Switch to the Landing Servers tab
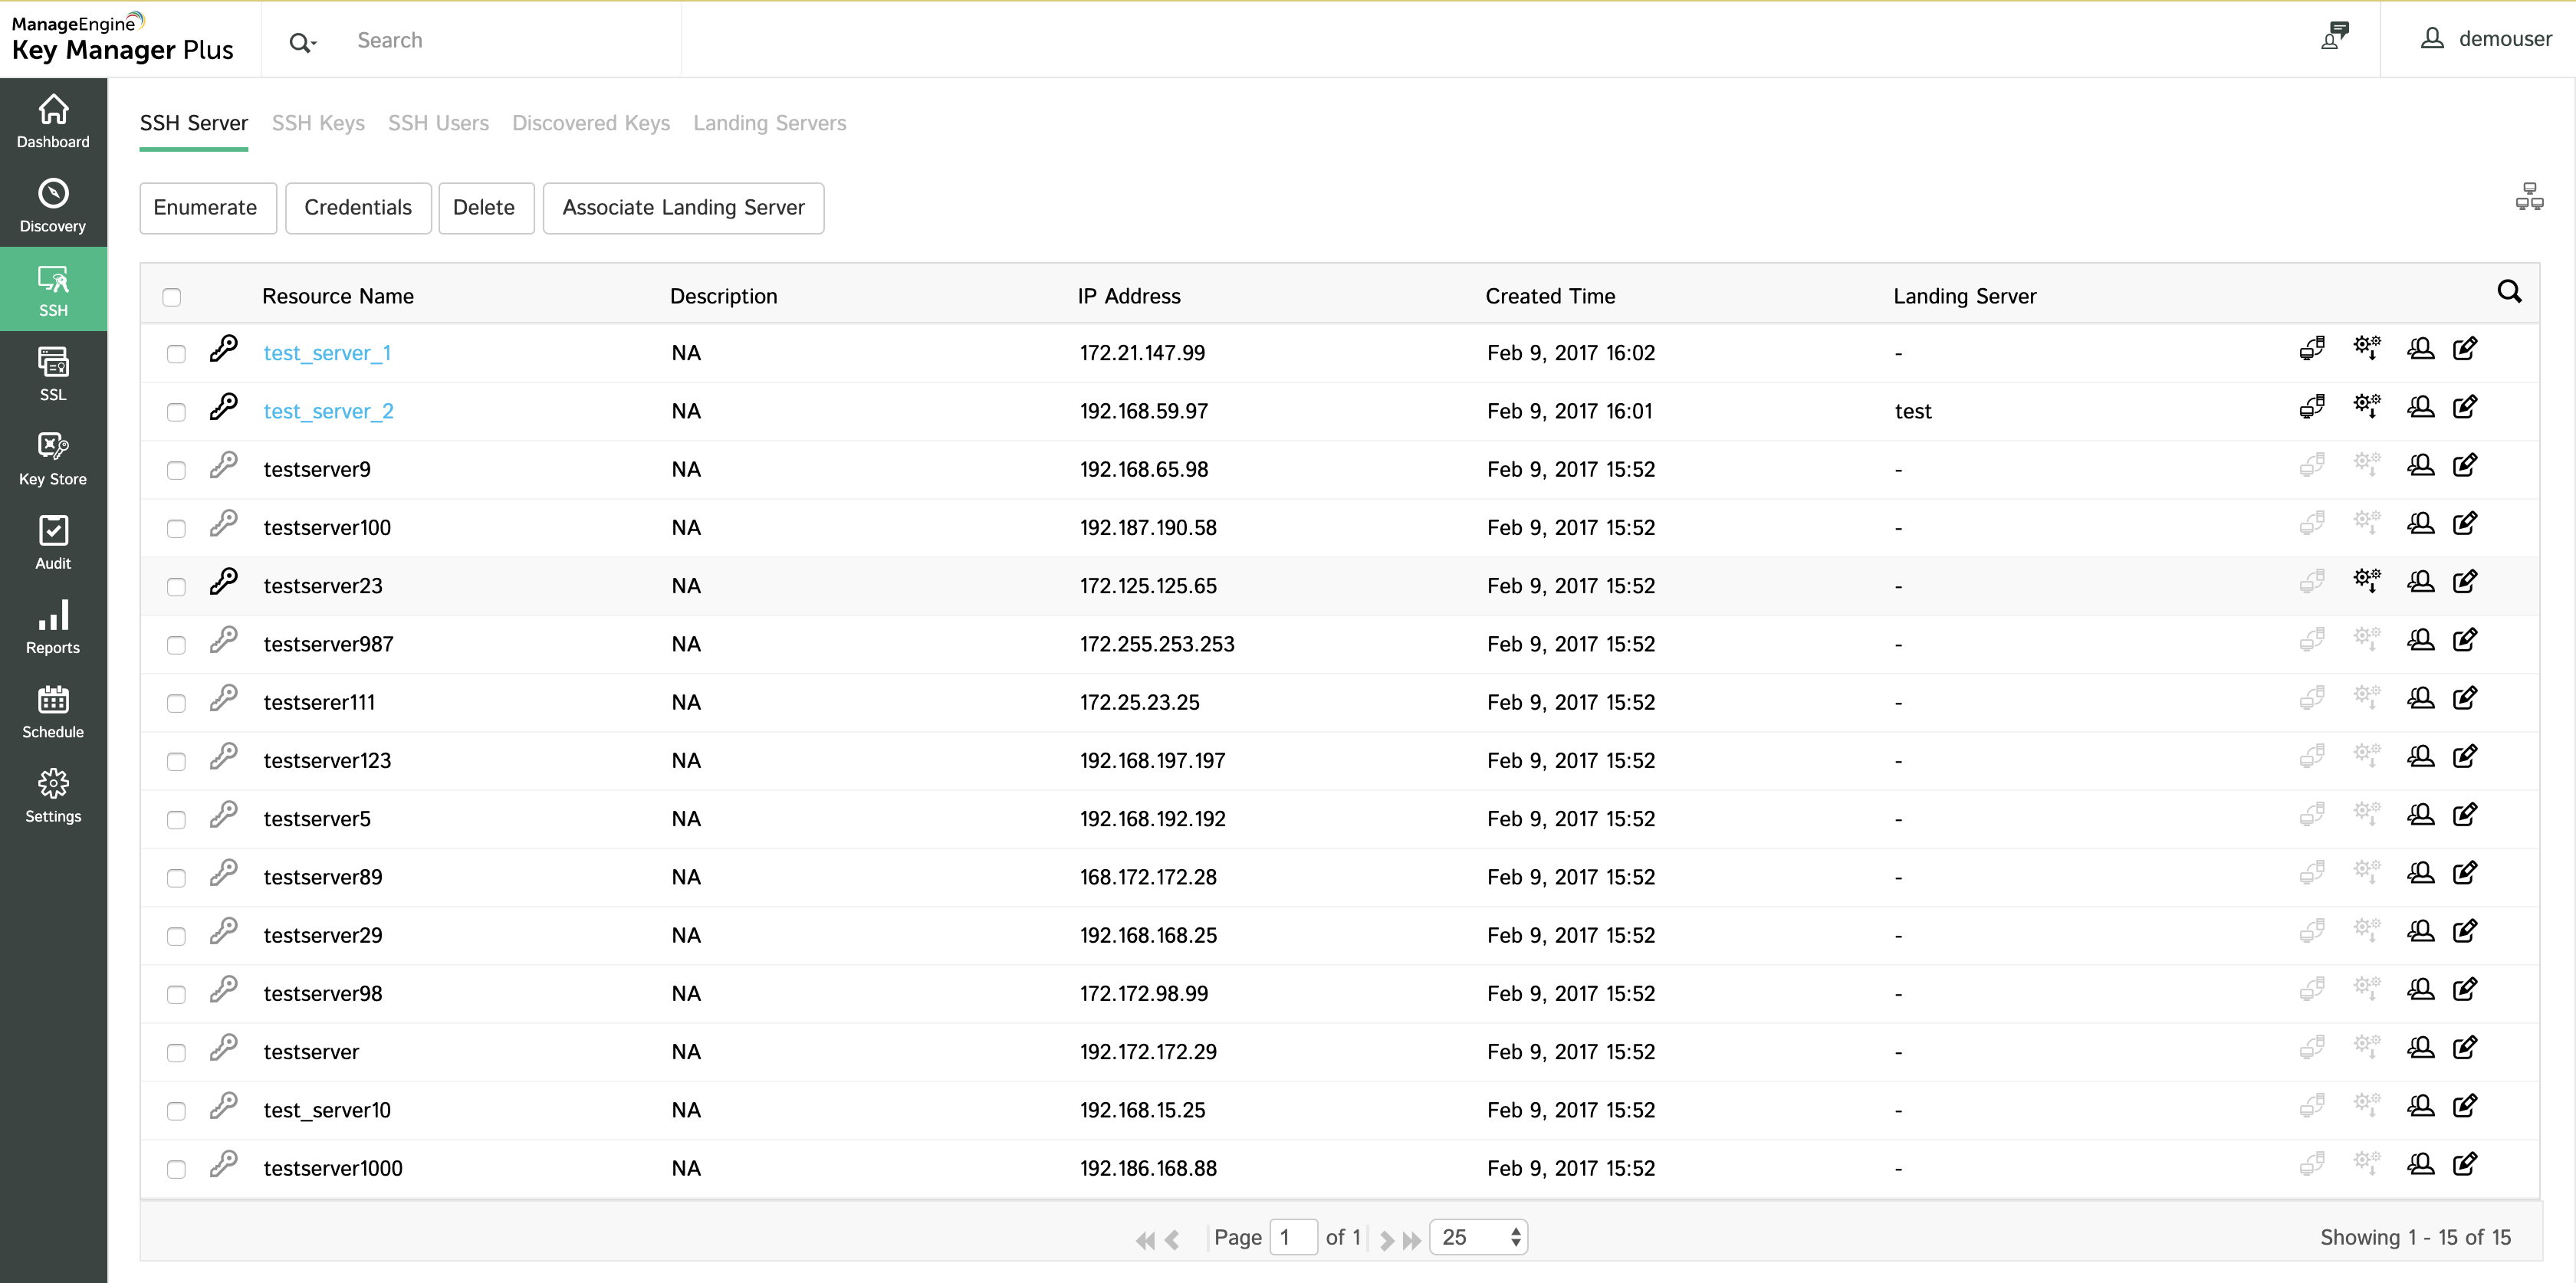This screenshot has width=2576, height=1283. click(769, 123)
